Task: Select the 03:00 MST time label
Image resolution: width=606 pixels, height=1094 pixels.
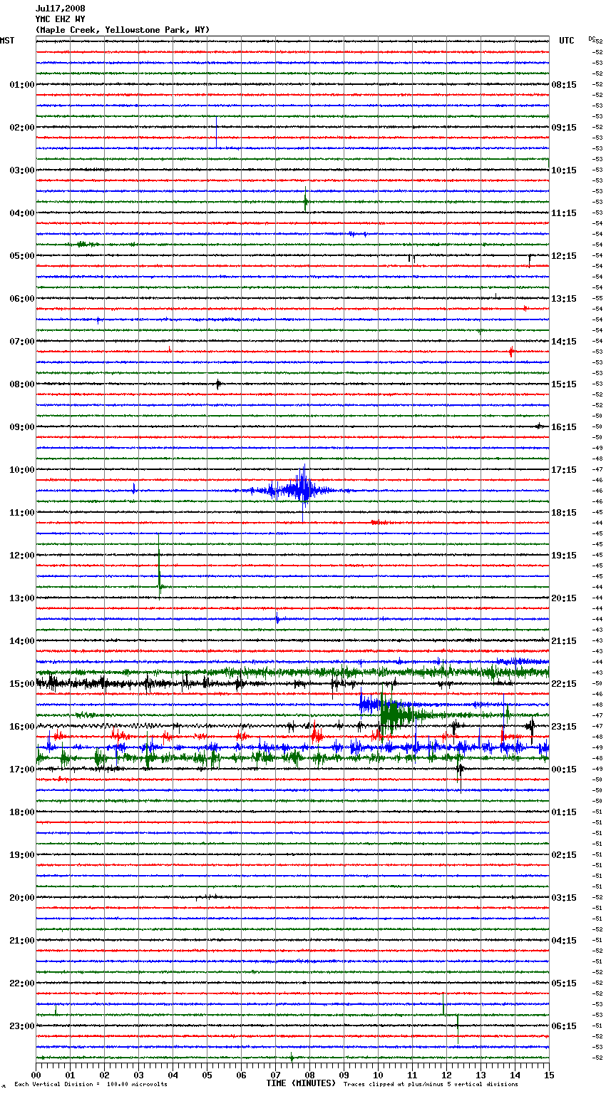Action: point(22,170)
